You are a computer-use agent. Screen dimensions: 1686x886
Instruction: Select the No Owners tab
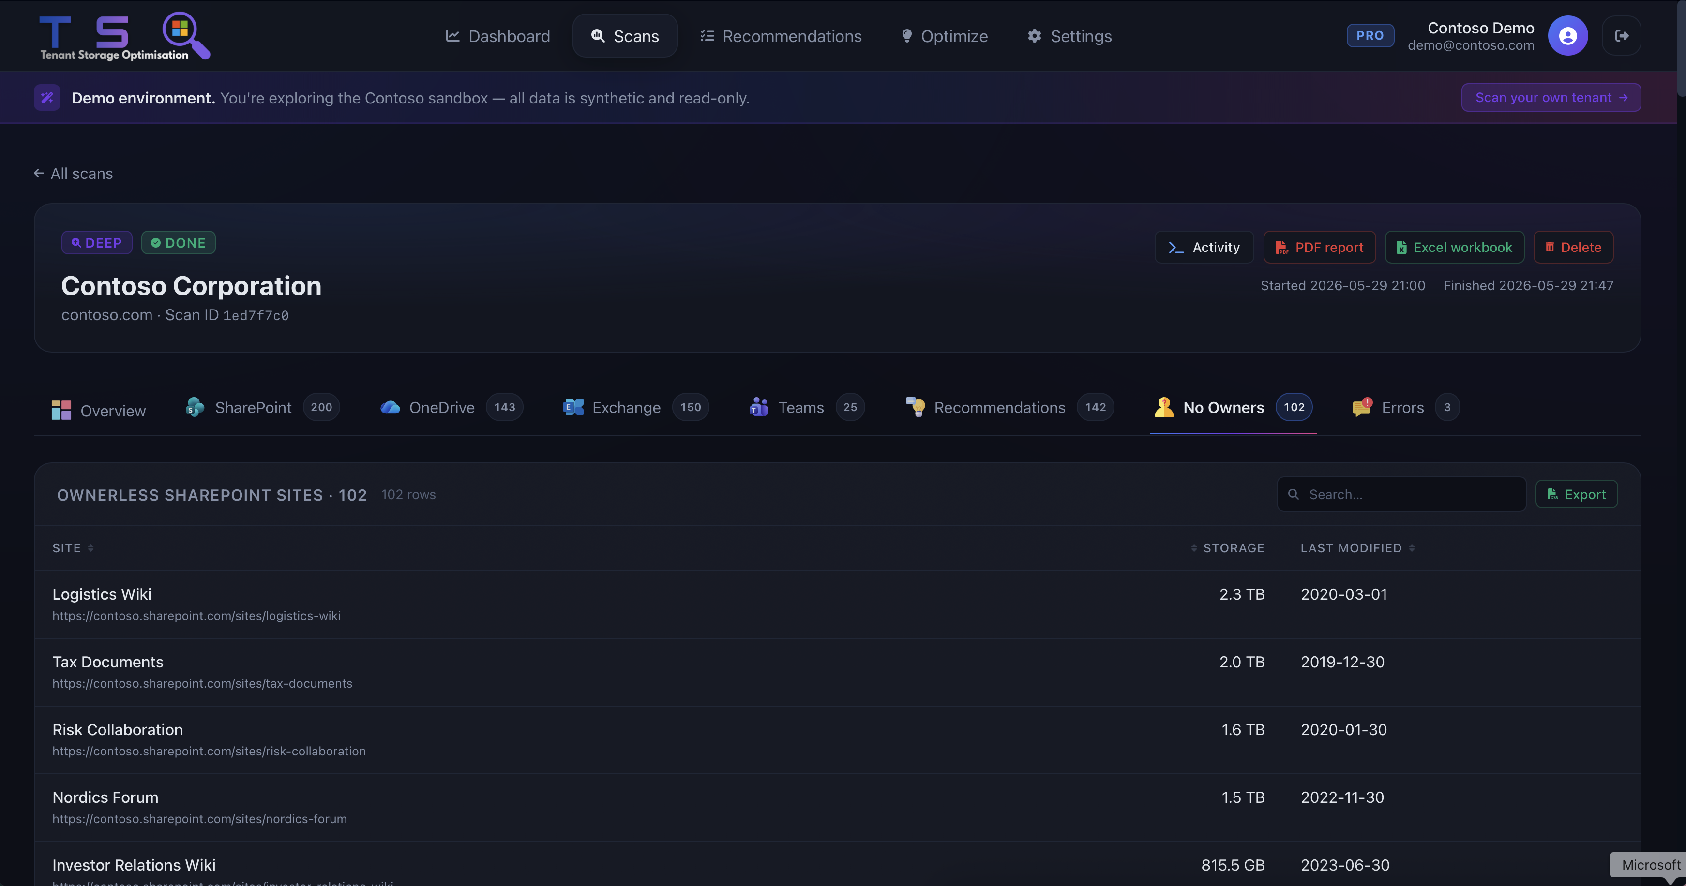pyautogui.click(x=1234, y=407)
